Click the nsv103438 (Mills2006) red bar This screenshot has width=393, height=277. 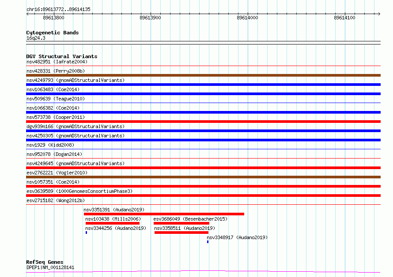(113, 223)
